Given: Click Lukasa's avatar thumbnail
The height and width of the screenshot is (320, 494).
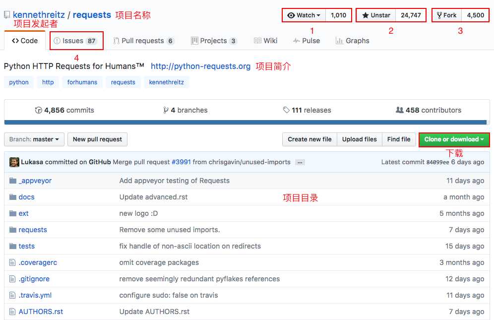Looking at the screenshot, I should 14,162.
